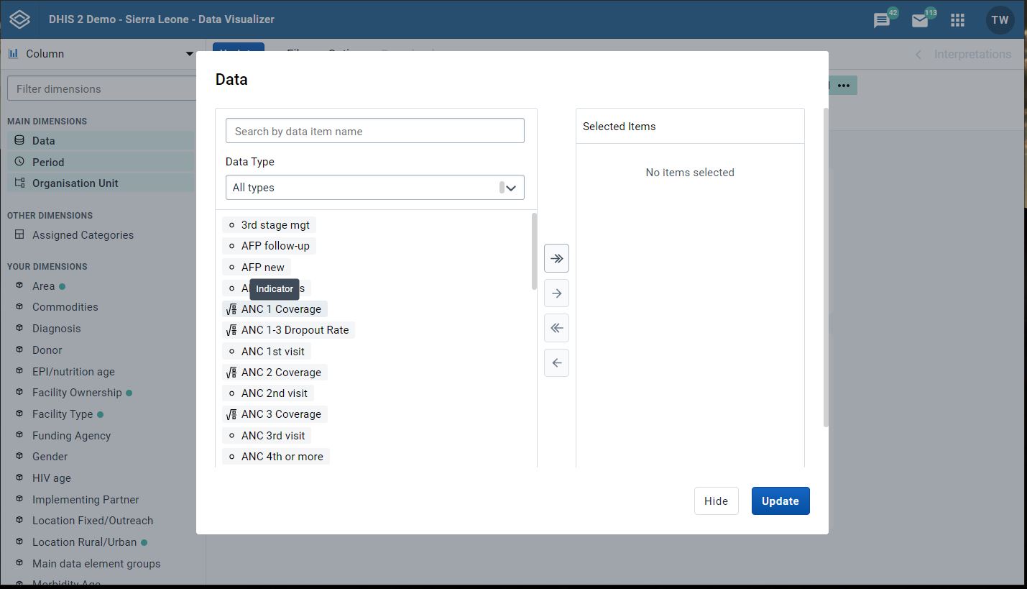Click the DHIS 2 logo icon
Viewport: 1027px width, 589px height.
pos(19,19)
